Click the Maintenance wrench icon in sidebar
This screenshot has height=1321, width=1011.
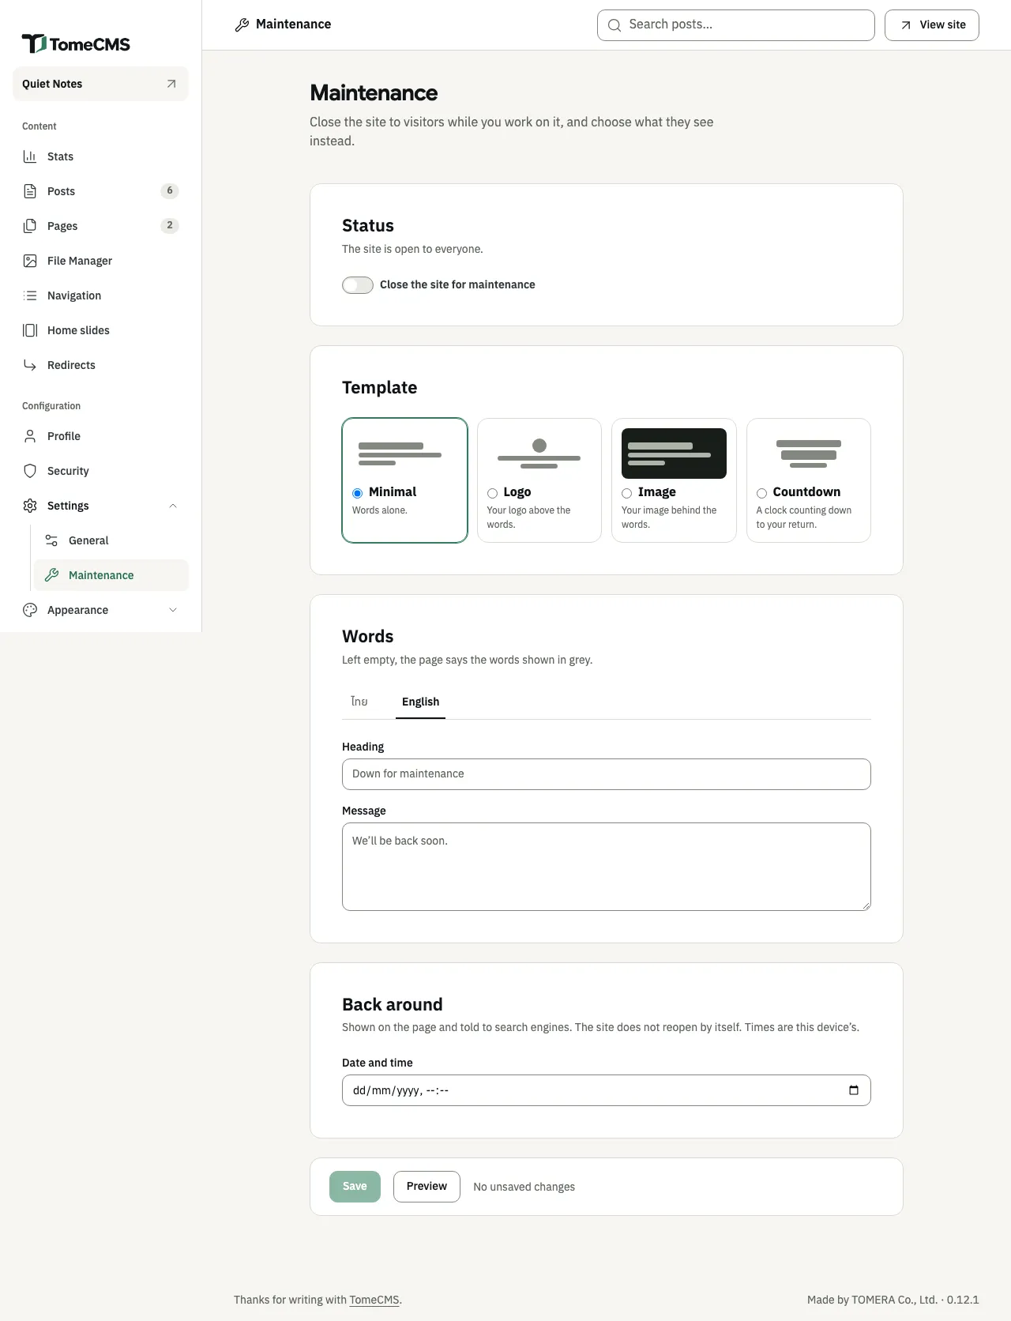(x=51, y=575)
